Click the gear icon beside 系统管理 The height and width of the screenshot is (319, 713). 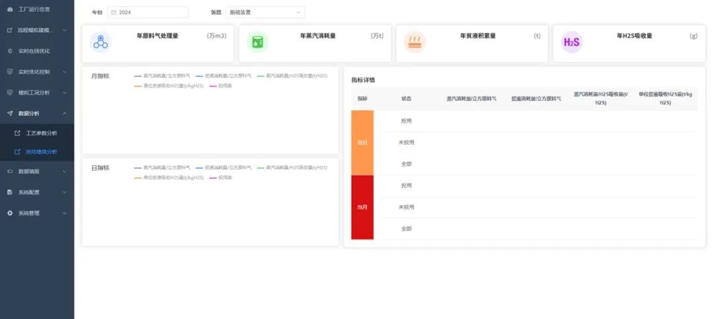pos(10,213)
